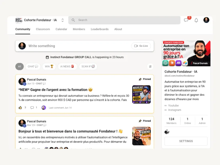Click the CHAT label on Jun 13 post

click(41, 84)
